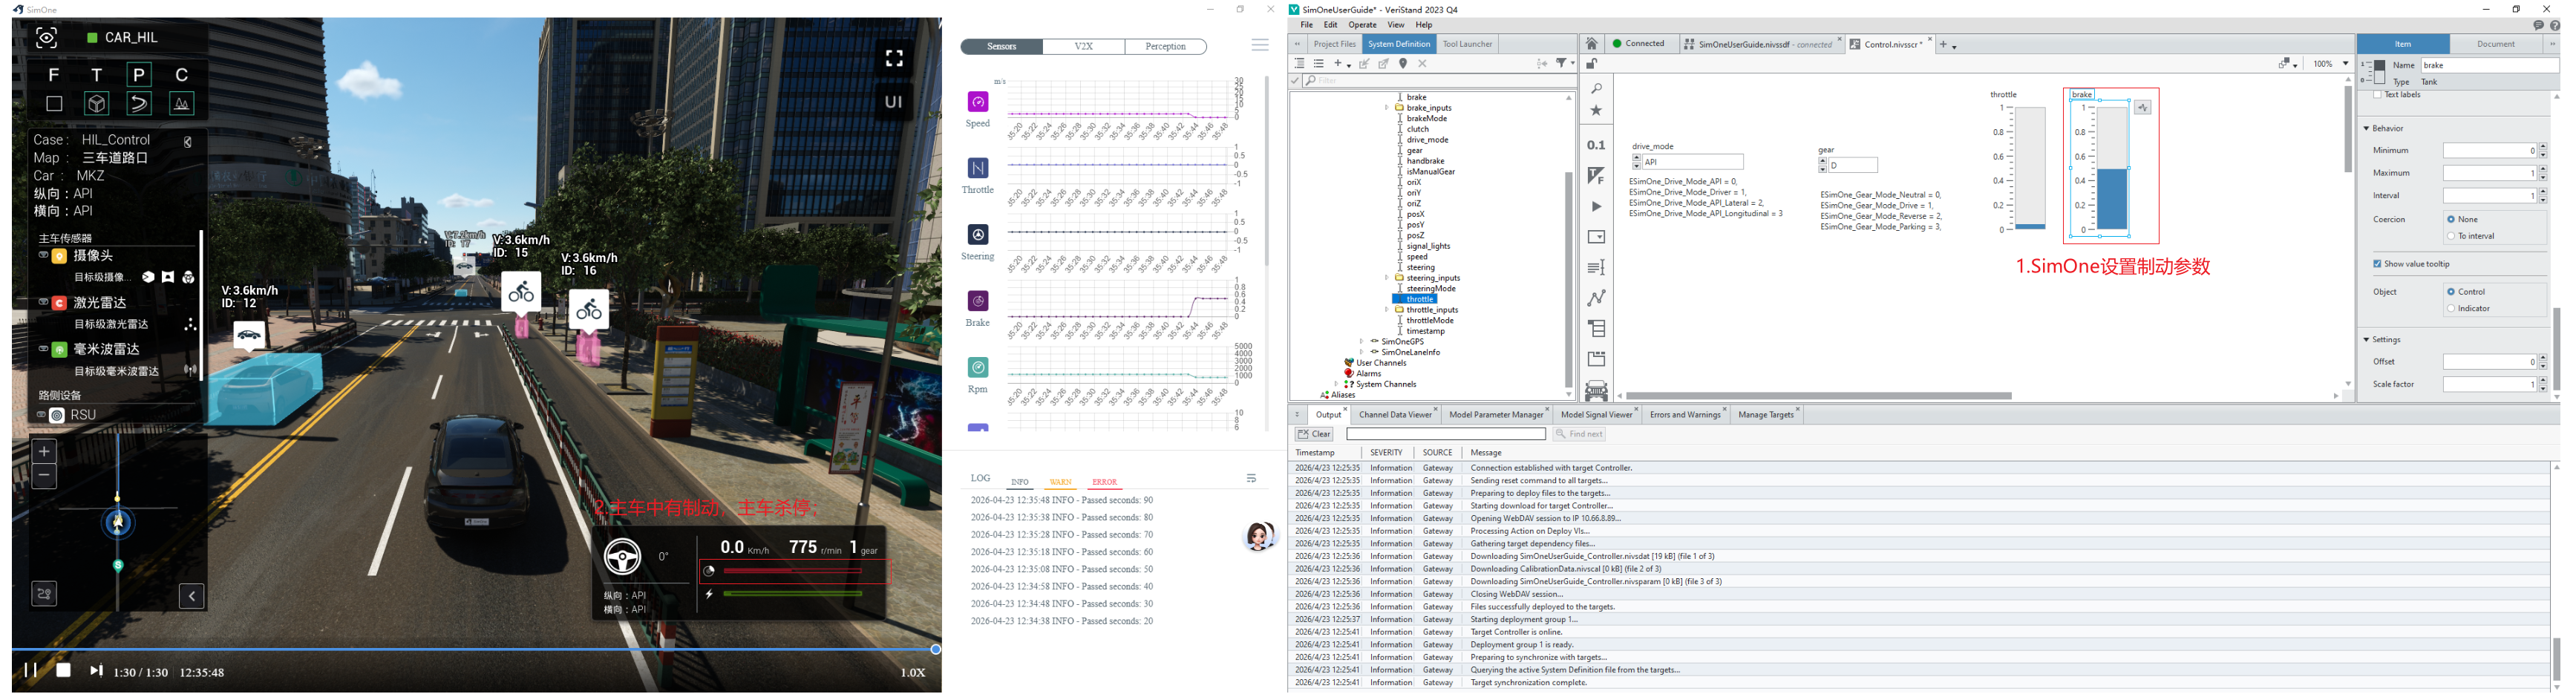The height and width of the screenshot is (694, 2576).
Task: Pause the SimOne simulation playback
Action: (30, 670)
